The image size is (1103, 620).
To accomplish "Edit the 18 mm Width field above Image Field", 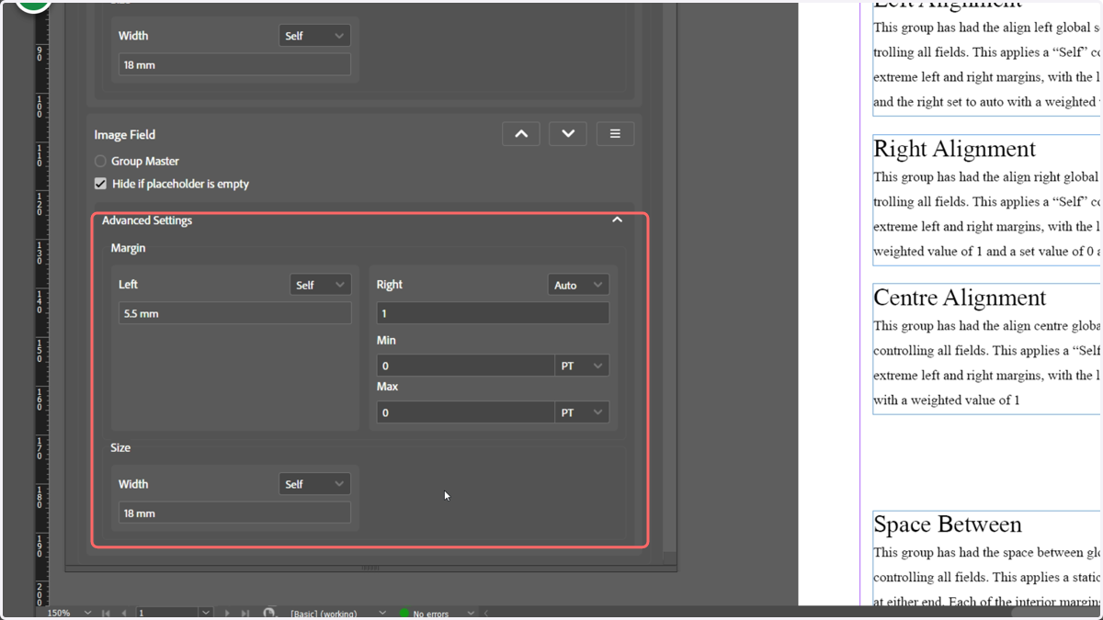I will click(234, 64).
